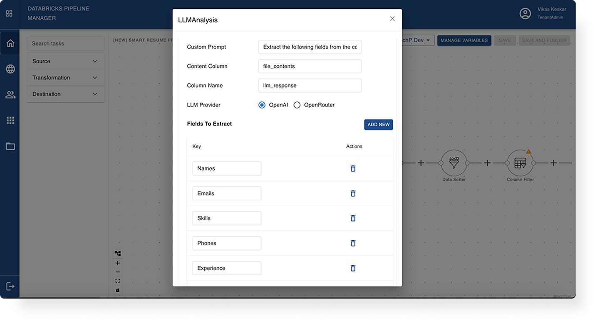
Task: Click the Actions column header
Action: tap(354, 146)
